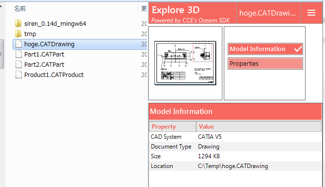Select the file name Part2.CATPart
This screenshot has height=187, width=325.
(44, 64)
